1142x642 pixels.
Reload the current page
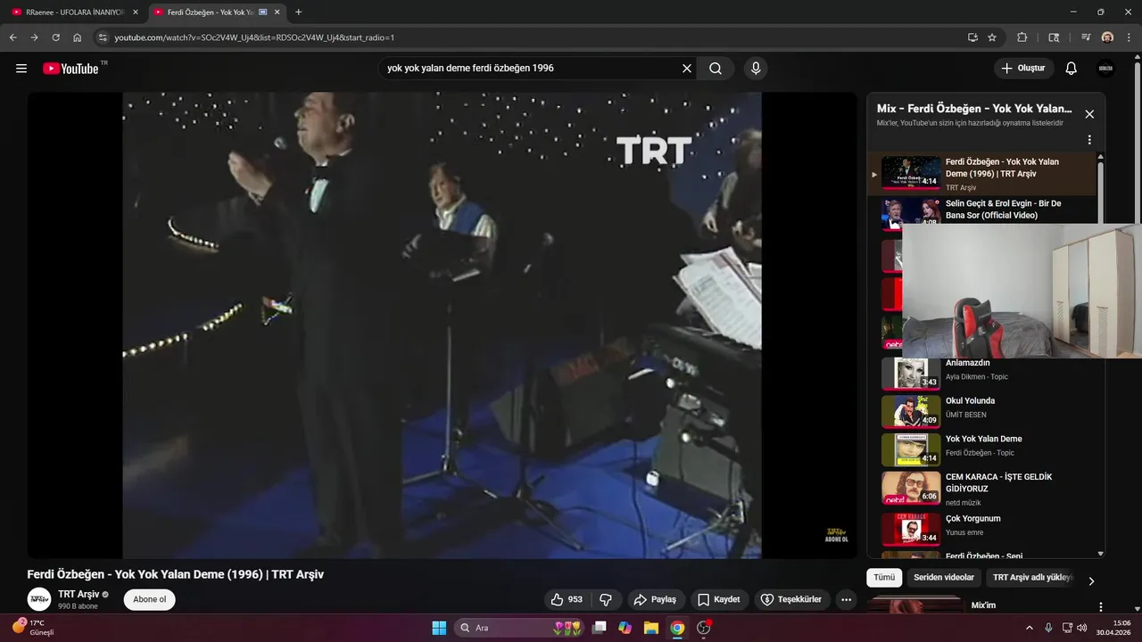click(x=55, y=37)
